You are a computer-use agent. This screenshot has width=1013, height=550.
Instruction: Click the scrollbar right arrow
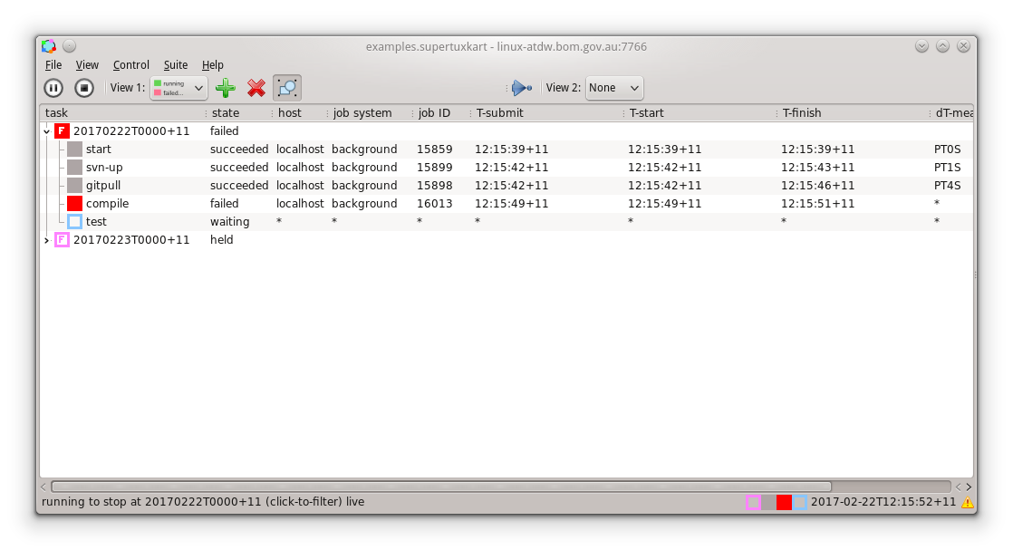pos(969,487)
